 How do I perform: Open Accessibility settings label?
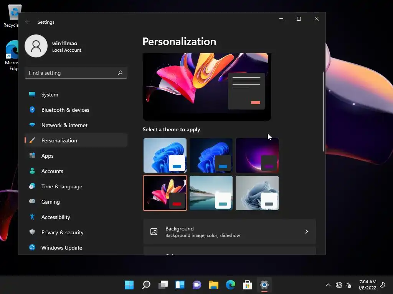(x=56, y=217)
